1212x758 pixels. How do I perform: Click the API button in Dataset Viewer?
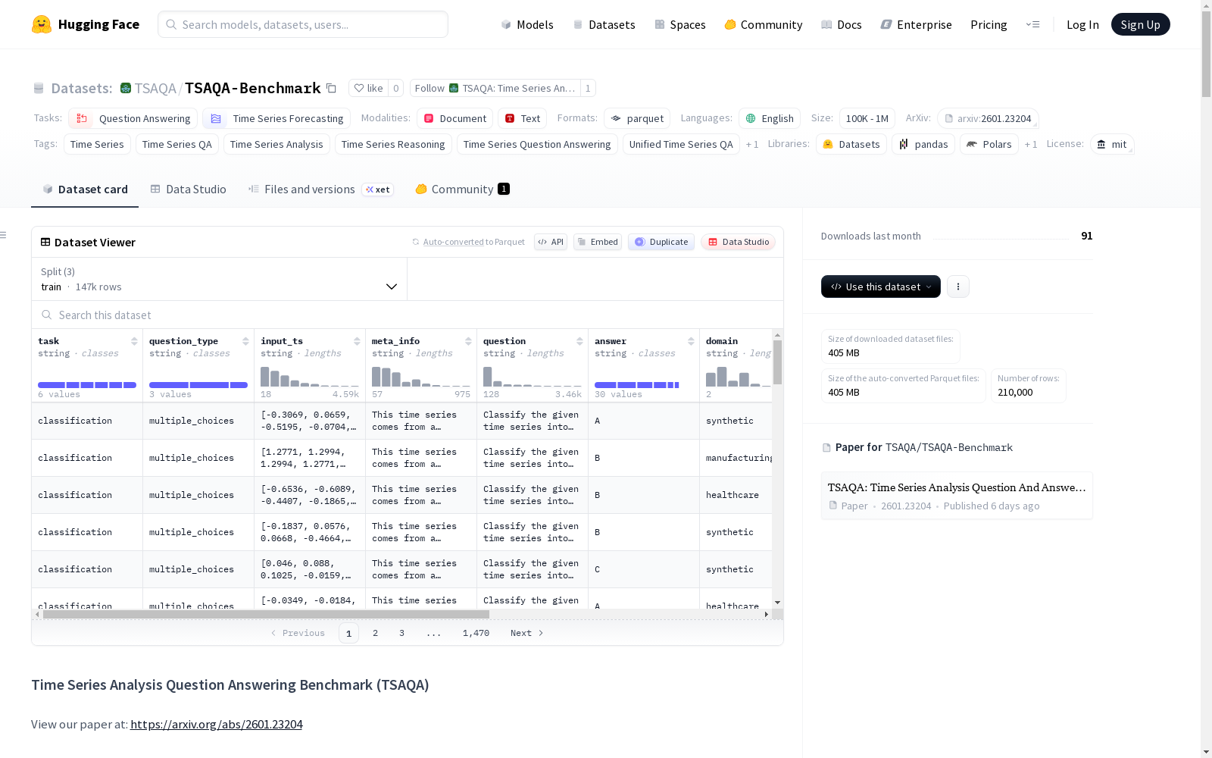pos(551,242)
